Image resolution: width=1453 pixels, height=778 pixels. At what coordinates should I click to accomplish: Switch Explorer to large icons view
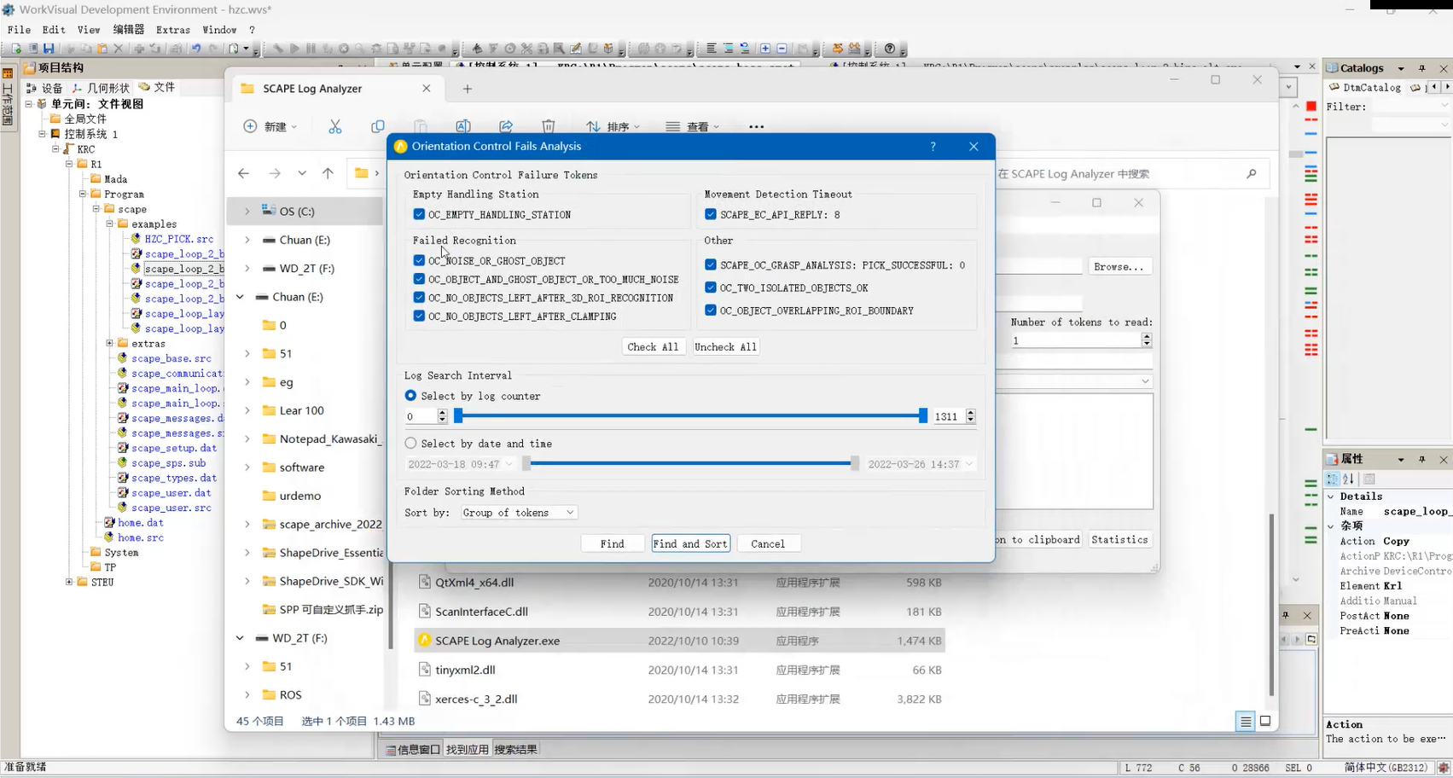tap(1265, 722)
